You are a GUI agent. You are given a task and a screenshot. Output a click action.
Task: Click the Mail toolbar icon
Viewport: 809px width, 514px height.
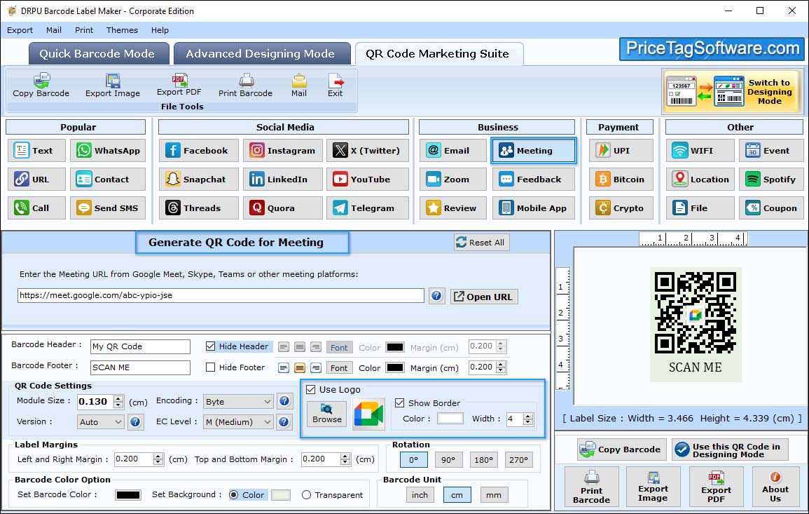point(298,86)
